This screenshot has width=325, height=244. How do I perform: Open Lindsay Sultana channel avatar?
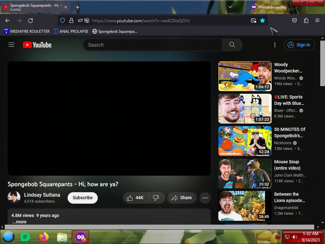pyautogui.click(x=14, y=197)
